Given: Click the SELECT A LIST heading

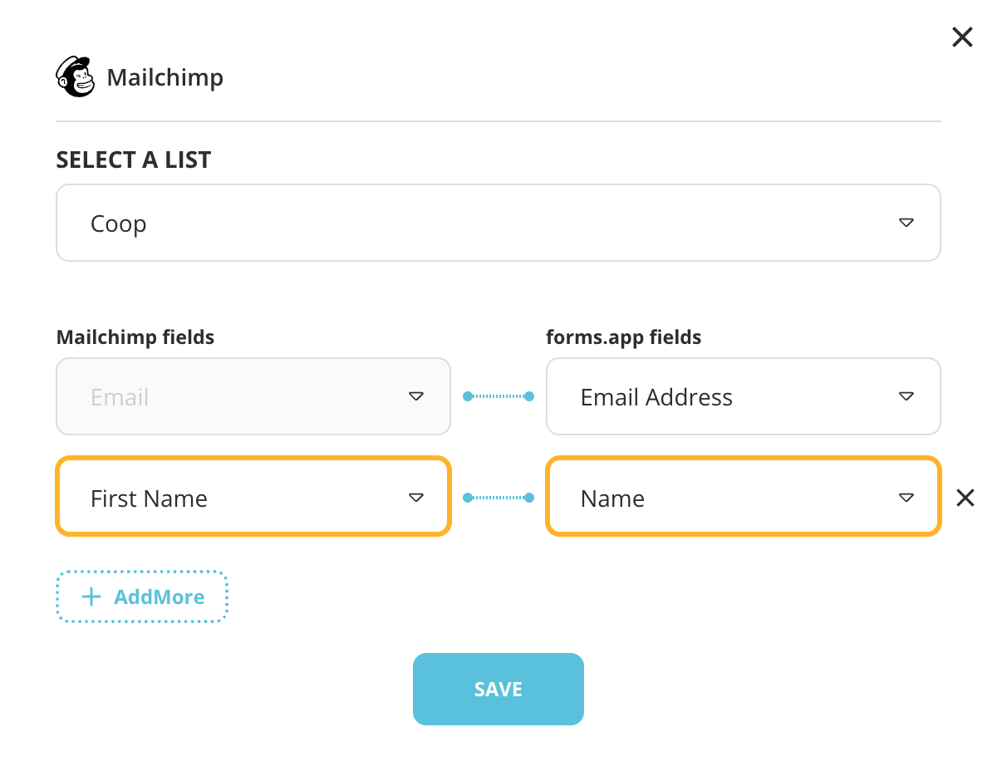Looking at the screenshot, I should (134, 160).
